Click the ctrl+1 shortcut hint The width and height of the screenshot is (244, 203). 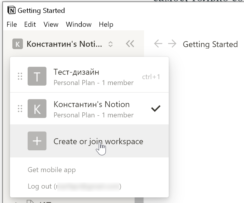tap(151, 77)
